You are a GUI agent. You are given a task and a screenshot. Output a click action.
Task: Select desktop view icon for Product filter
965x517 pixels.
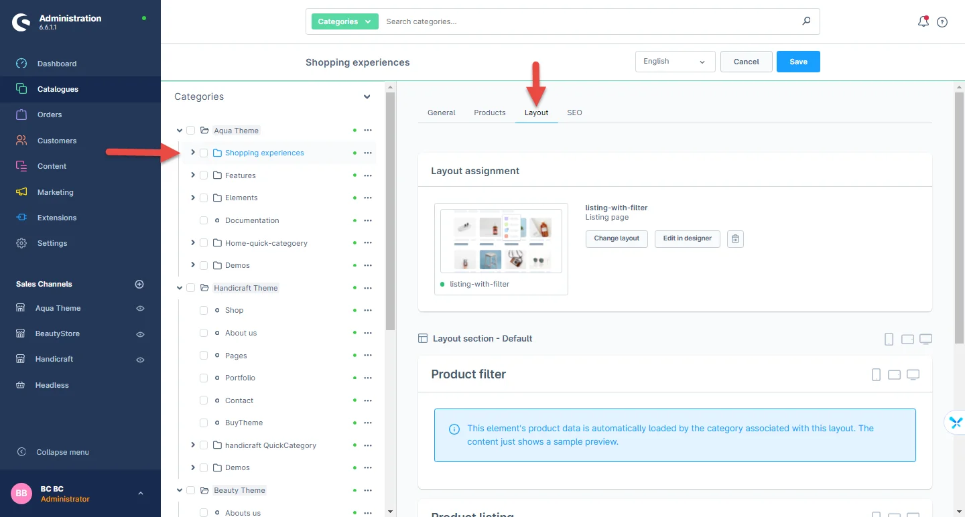click(913, 374)
